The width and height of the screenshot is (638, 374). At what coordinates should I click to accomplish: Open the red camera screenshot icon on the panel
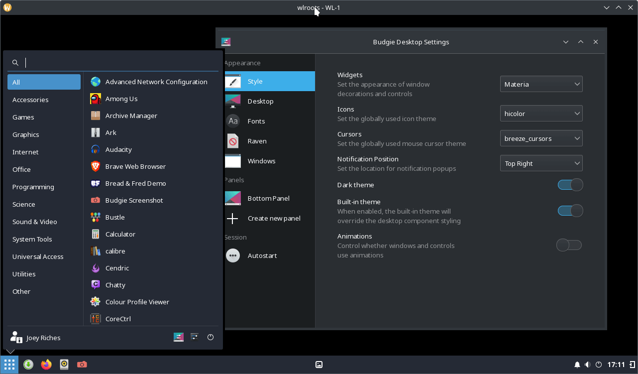pos(82,365)
